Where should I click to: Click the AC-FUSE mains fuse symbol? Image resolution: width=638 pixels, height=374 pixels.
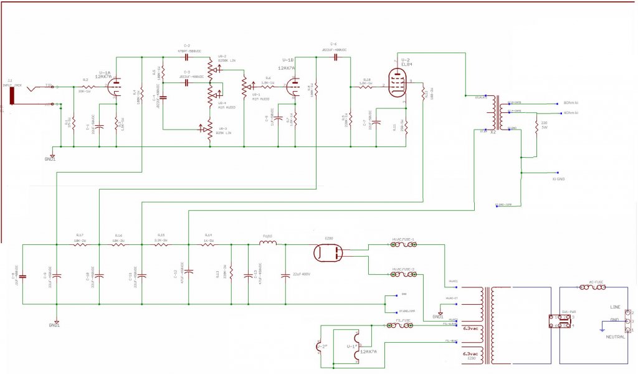pyautogui.click(x=593, y=287)
